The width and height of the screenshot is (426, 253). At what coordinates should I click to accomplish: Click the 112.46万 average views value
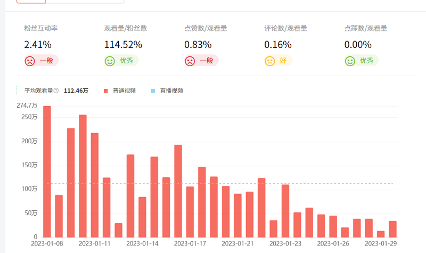click(76, 91)
